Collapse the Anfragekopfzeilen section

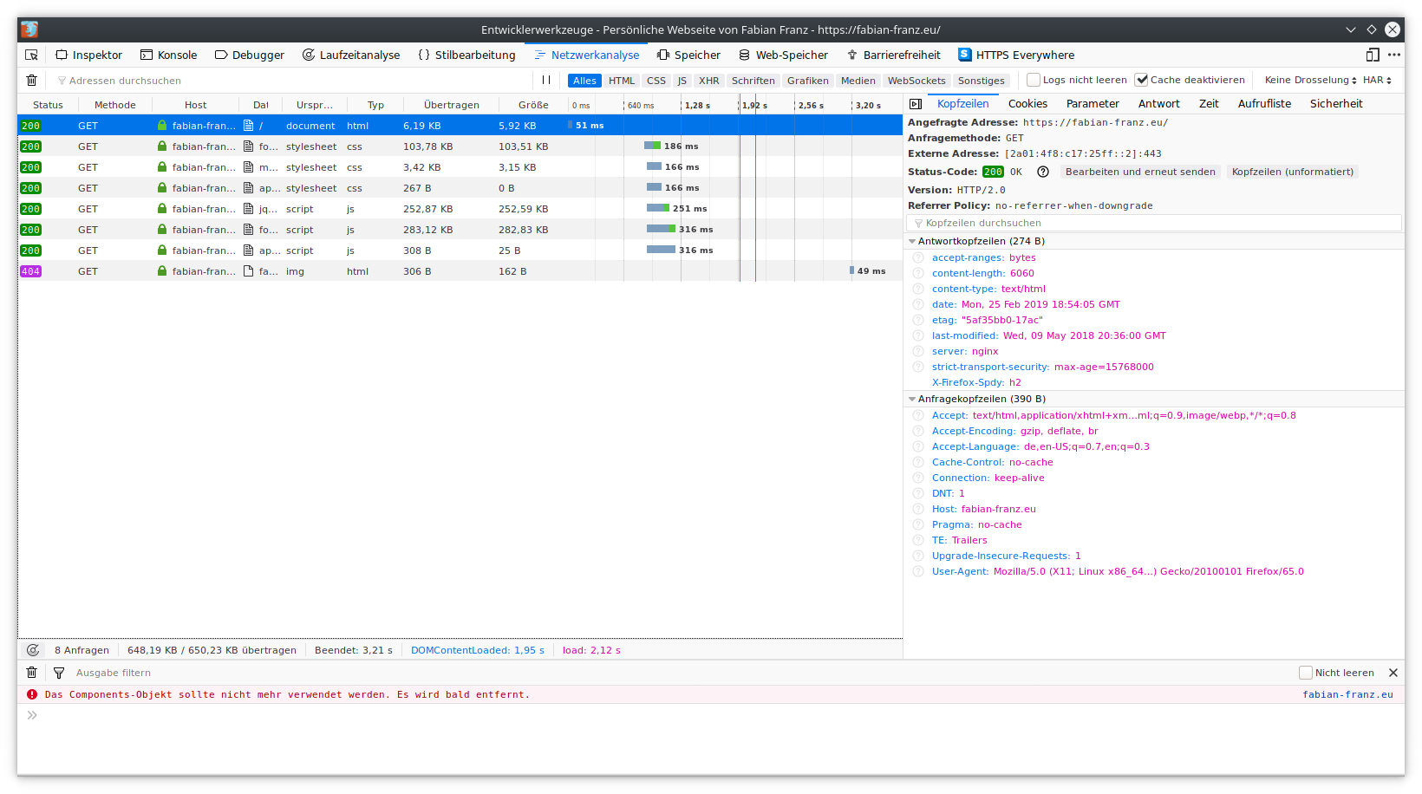pos(912,399)
